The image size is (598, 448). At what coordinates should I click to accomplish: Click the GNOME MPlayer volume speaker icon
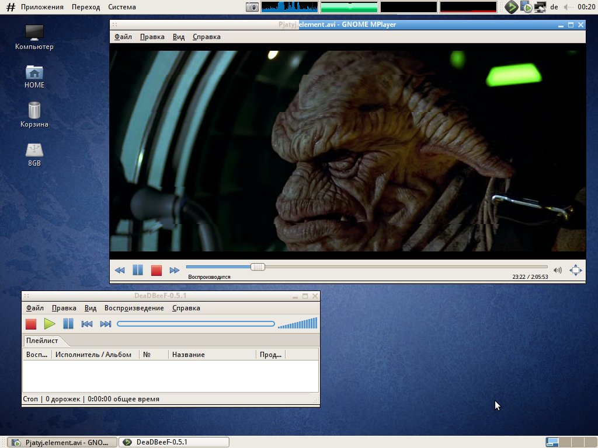[x=558, y=270]
